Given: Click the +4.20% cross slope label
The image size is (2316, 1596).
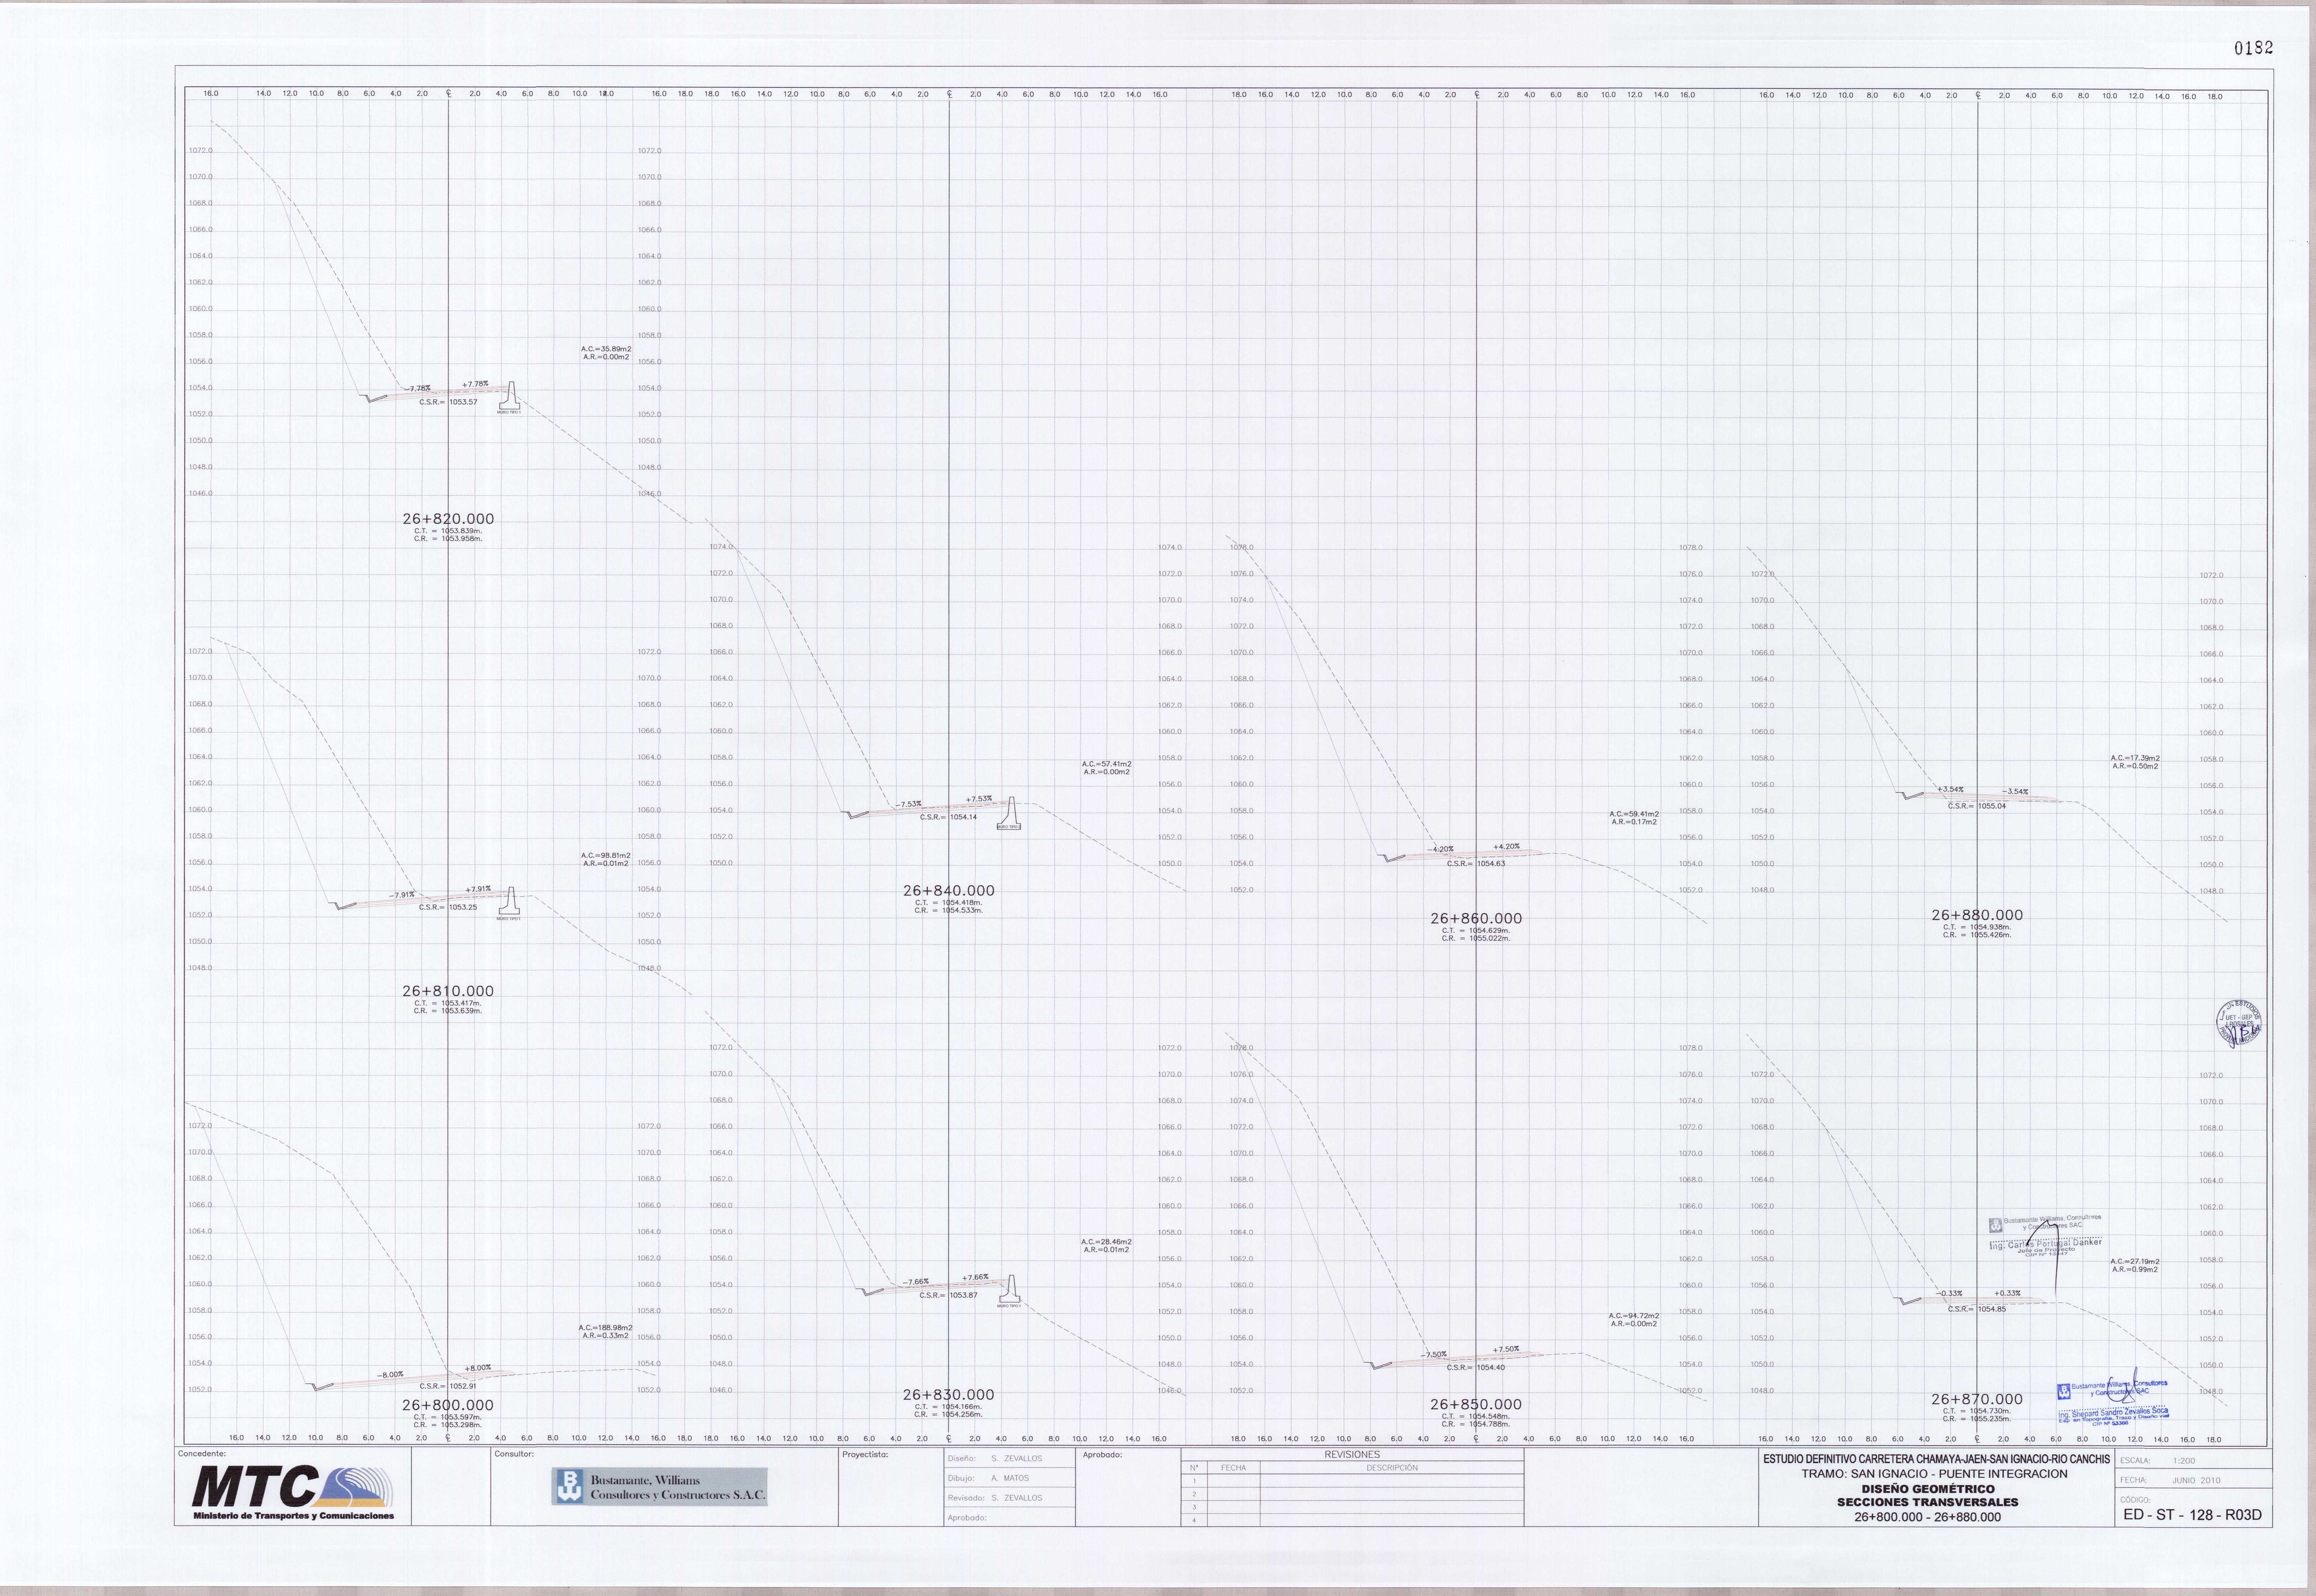Looking at the screenshot, I should (x=1507, y=847).
